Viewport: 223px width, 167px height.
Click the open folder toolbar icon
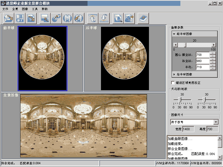pyautogui.click(x=8, y=18)
